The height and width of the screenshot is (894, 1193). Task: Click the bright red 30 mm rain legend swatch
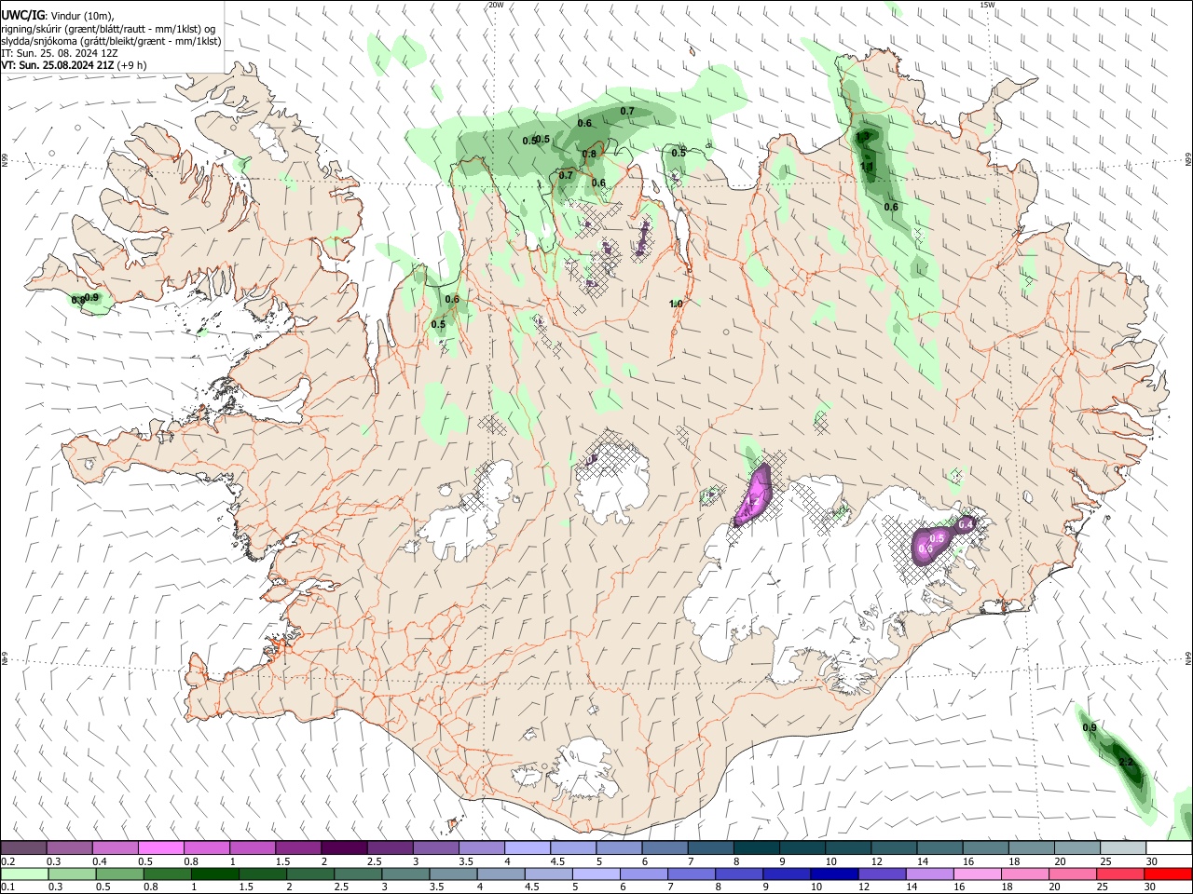pyautogui.click(x=1167, y=874)
